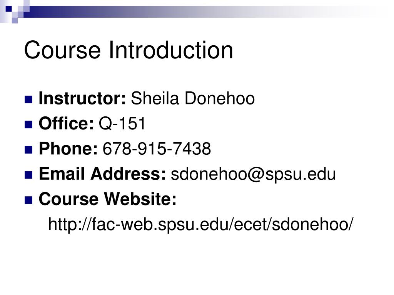
Task: Click the bullet square beside Instructor
Action: pos(28,99)
